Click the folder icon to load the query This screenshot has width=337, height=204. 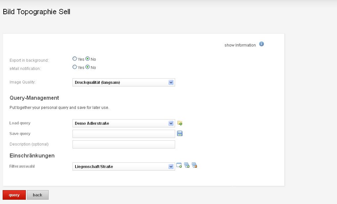pyautogui.click(x=180, y=123)
